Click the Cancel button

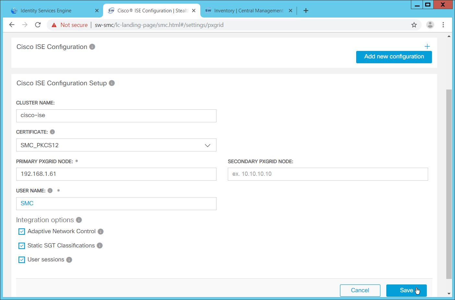(360, 290)
